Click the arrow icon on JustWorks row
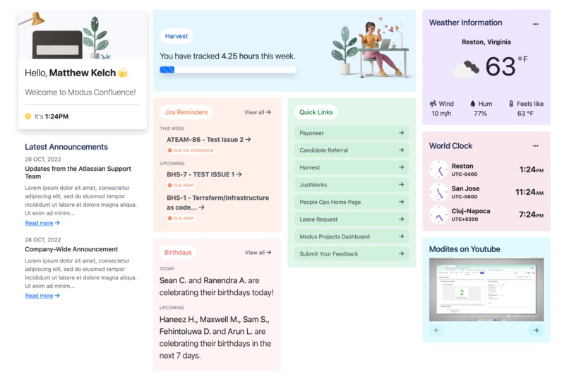The height and width of the screenshot is (384, 569). 401,184
